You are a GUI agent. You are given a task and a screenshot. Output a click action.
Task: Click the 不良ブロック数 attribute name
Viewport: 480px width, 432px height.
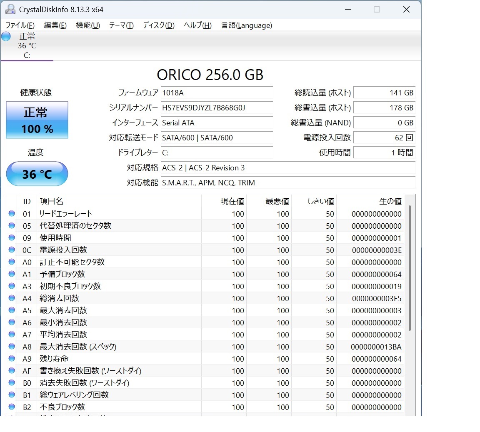(x=62, y=407)
